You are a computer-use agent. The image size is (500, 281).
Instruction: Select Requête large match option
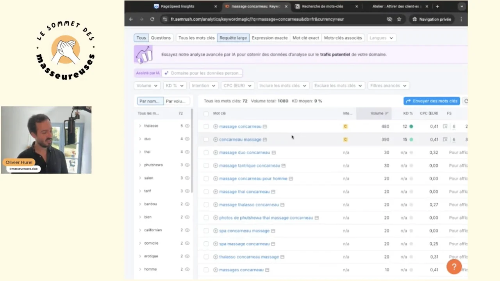pyautogui.click(x=233, y=38)
